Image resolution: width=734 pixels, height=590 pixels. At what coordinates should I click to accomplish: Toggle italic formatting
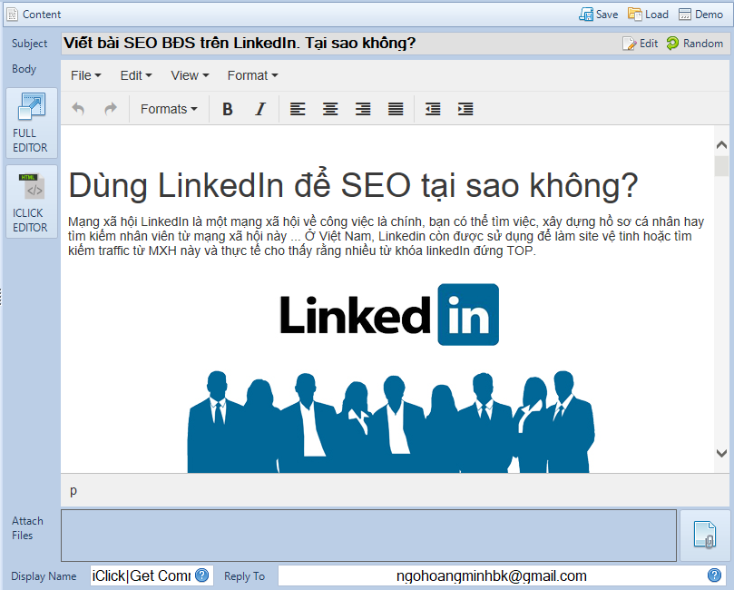(260, 109)
